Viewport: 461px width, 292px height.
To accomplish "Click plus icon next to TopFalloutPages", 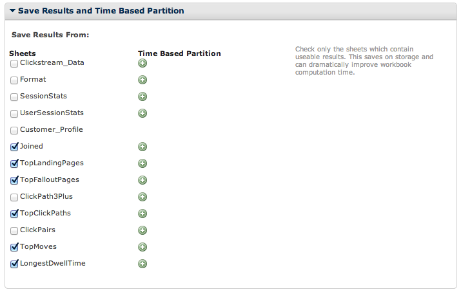I will pyautogui.click(x=142, y=180).
